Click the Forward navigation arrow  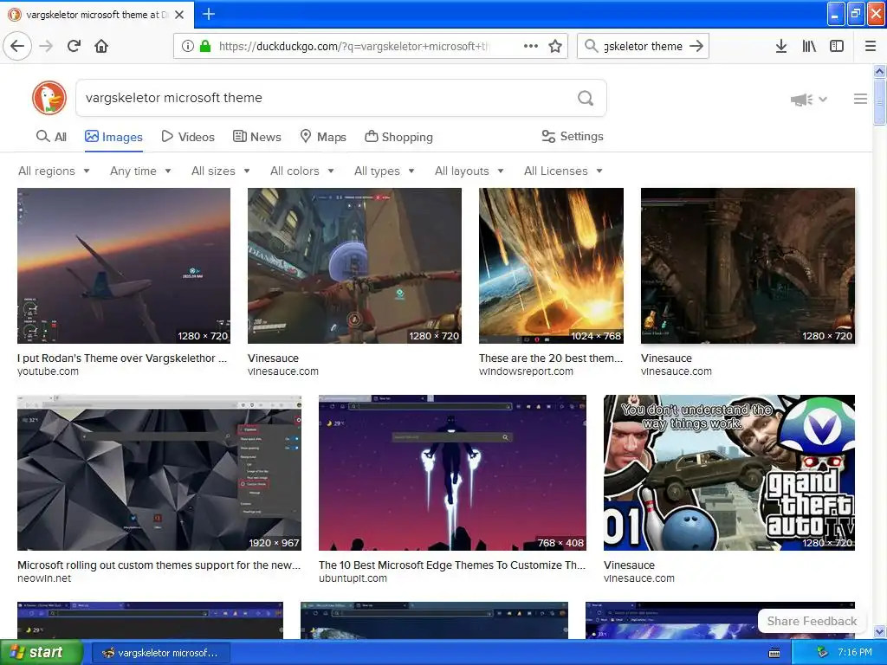(47, 46)
